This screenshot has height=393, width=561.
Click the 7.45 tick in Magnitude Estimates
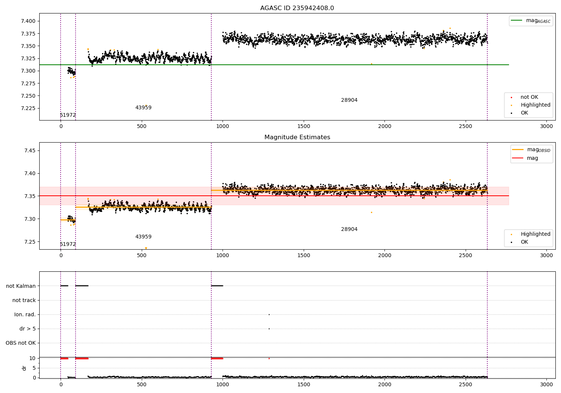30,151
